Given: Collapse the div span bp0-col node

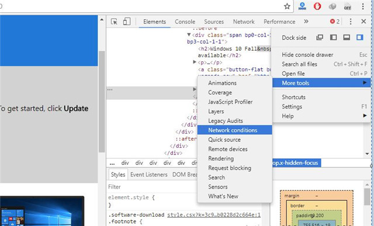Looking at the screenshot, I should (x=189, y=35).
